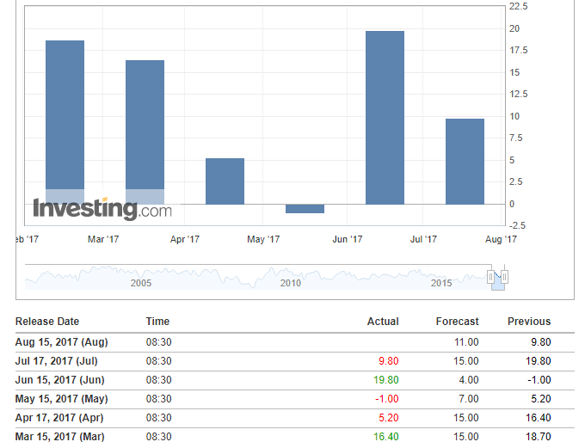Select the May 15, 2017 (May) row date
585x448 pixels.
tap(62, 399)
